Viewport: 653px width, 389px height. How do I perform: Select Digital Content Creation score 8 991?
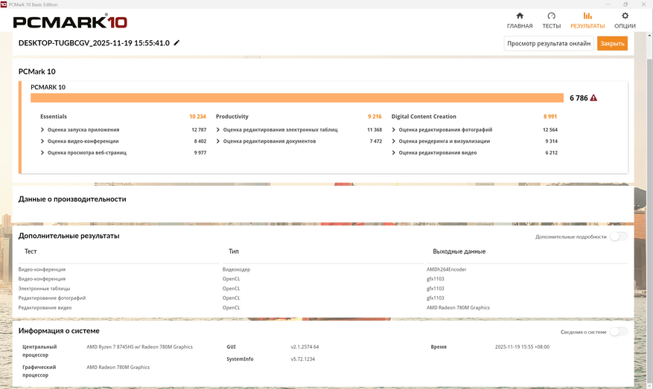(x=550, y=117)
